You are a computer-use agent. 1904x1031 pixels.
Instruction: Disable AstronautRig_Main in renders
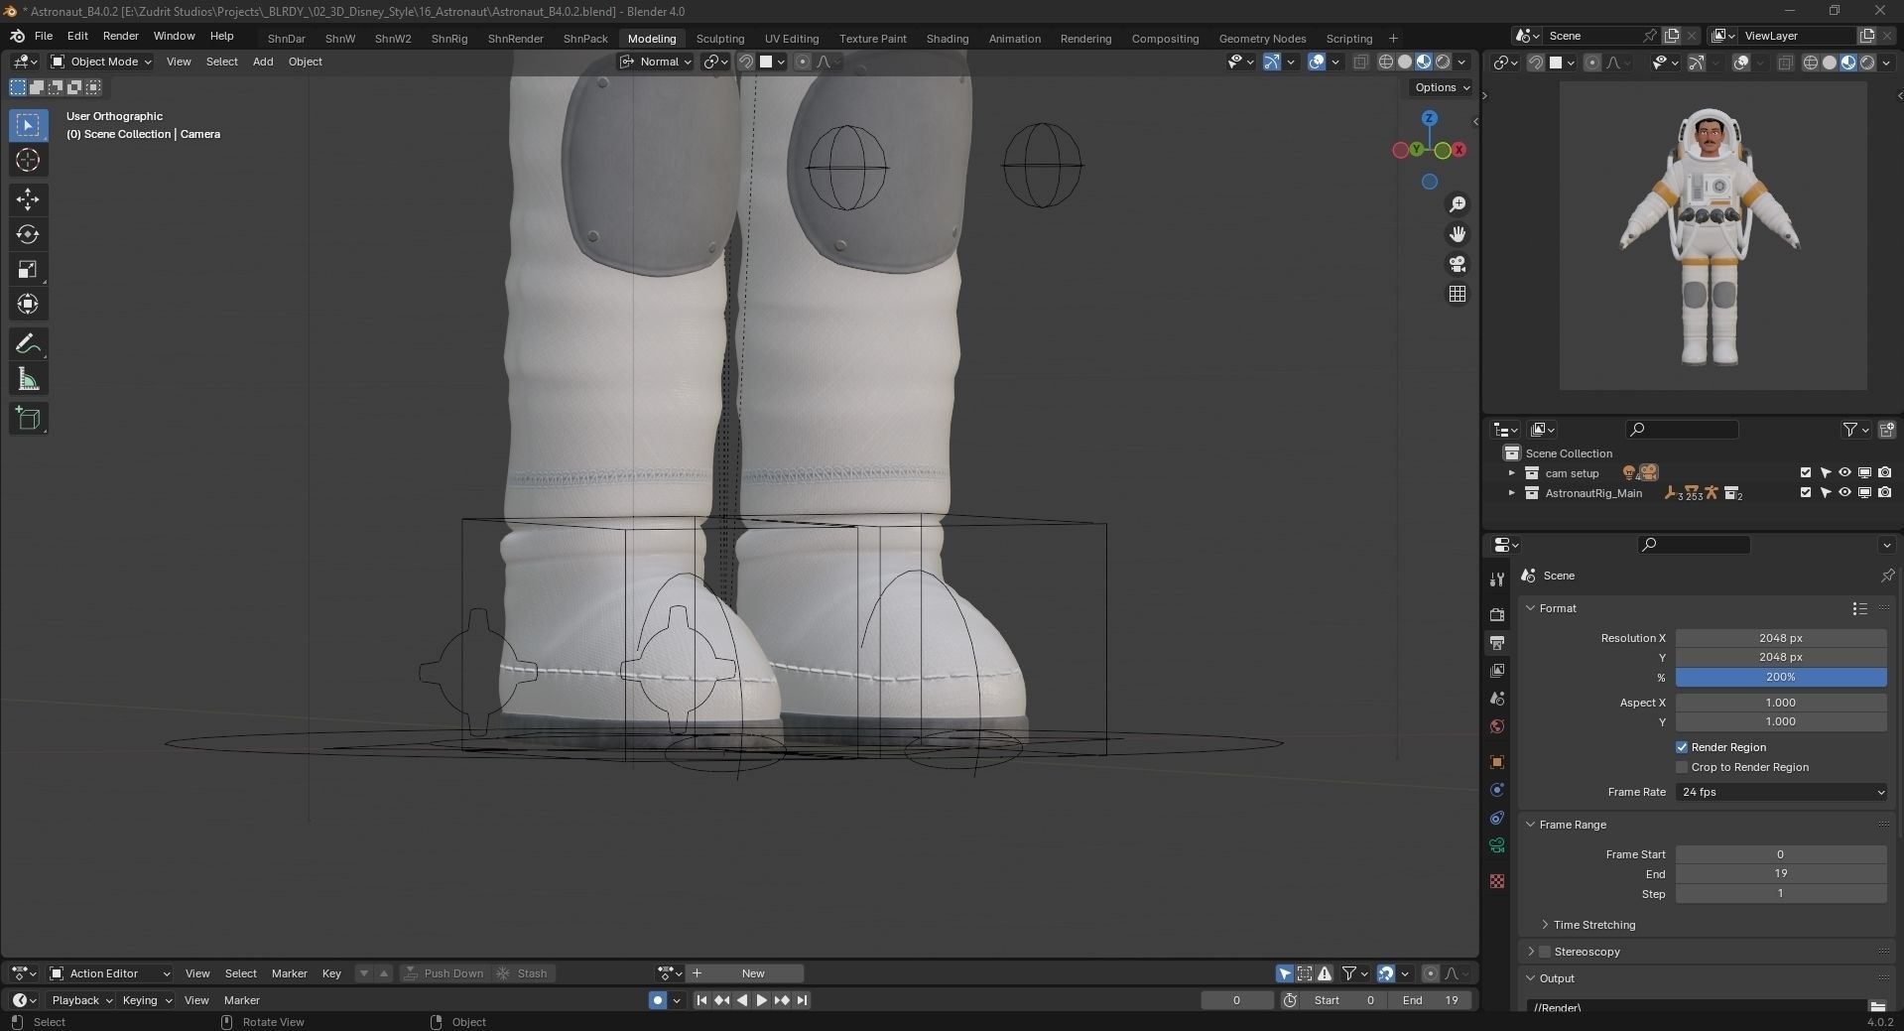pyautogui.click(x=1884, y=493)
